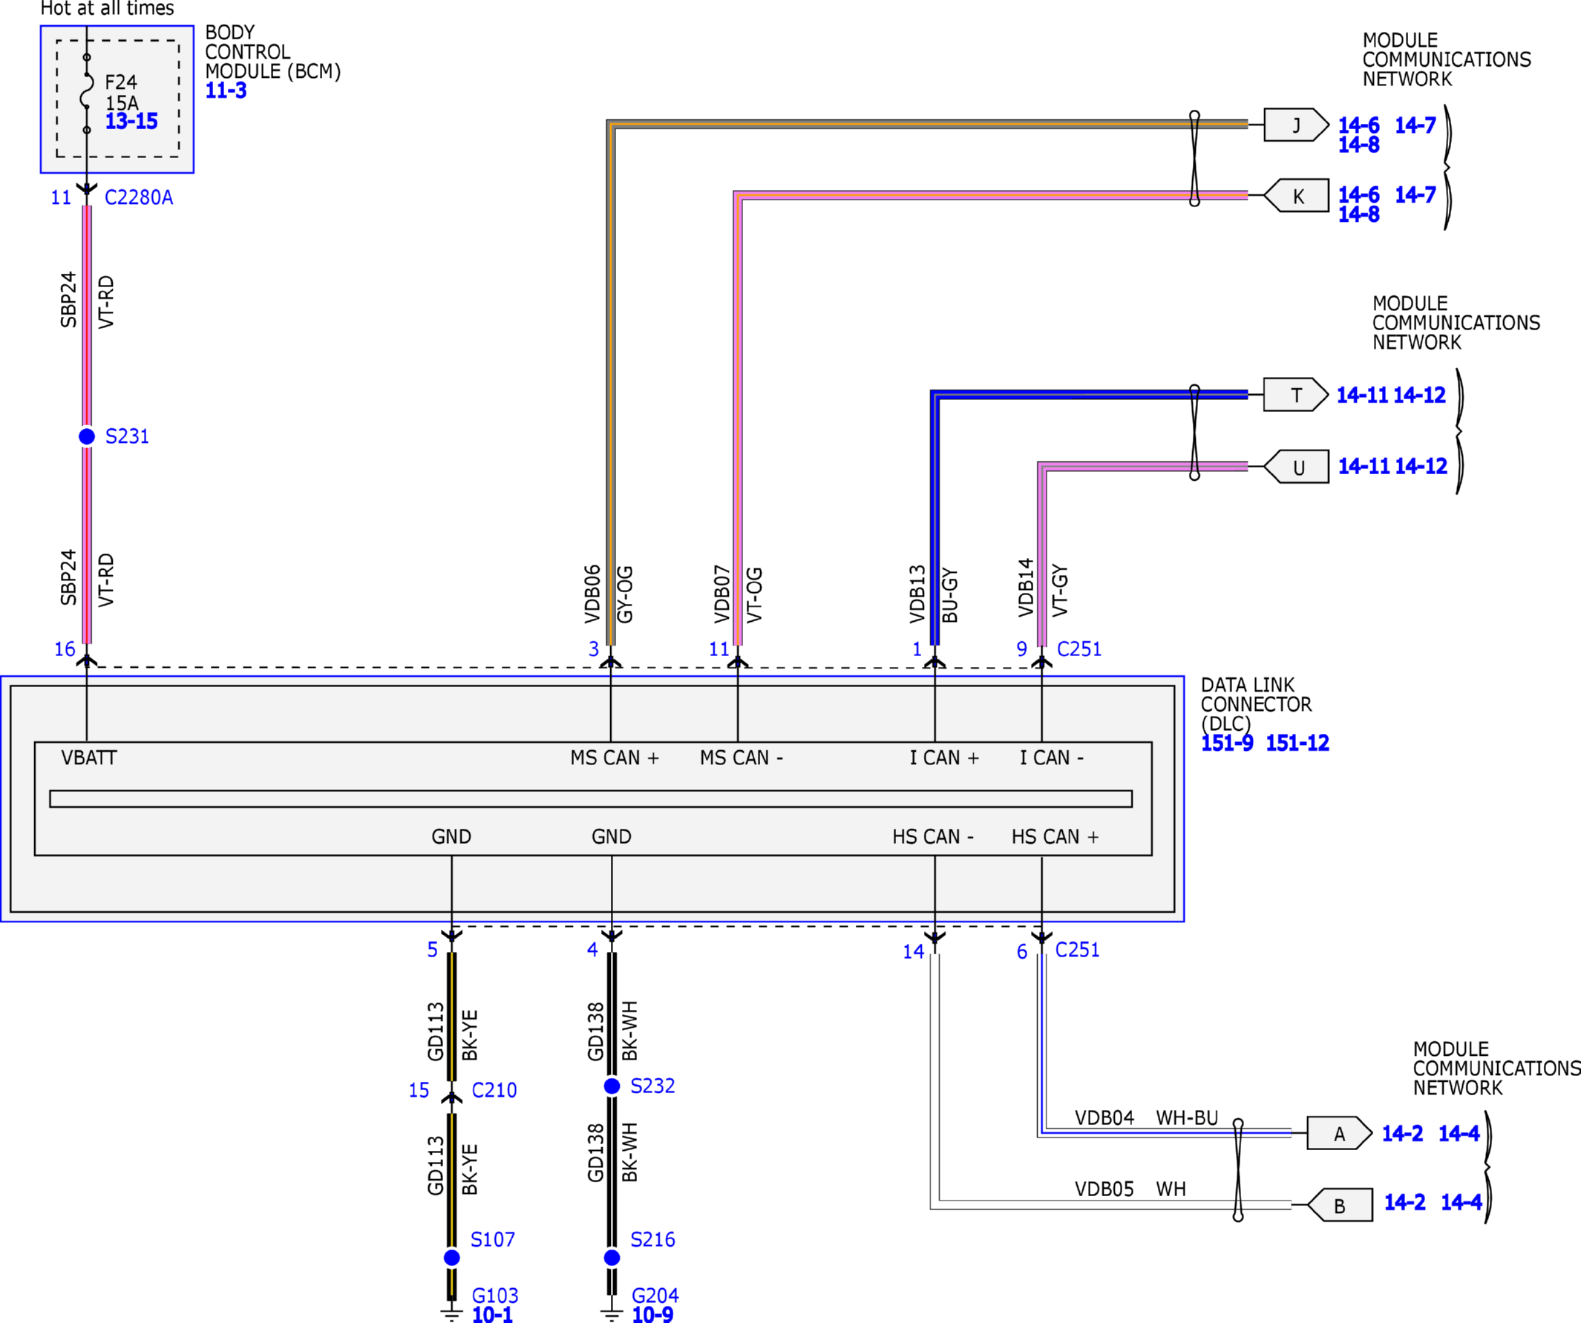Viewport: 1581px width, 1323px height.
Task: Select the T off-page connector symbol
Action: click(1295, 395)
